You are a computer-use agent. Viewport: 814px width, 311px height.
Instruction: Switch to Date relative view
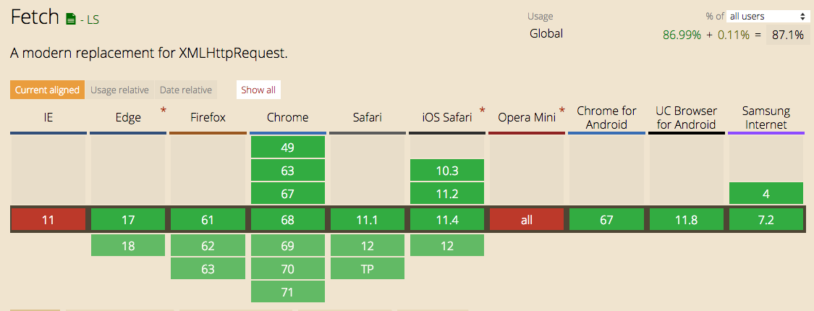[186, 90]
